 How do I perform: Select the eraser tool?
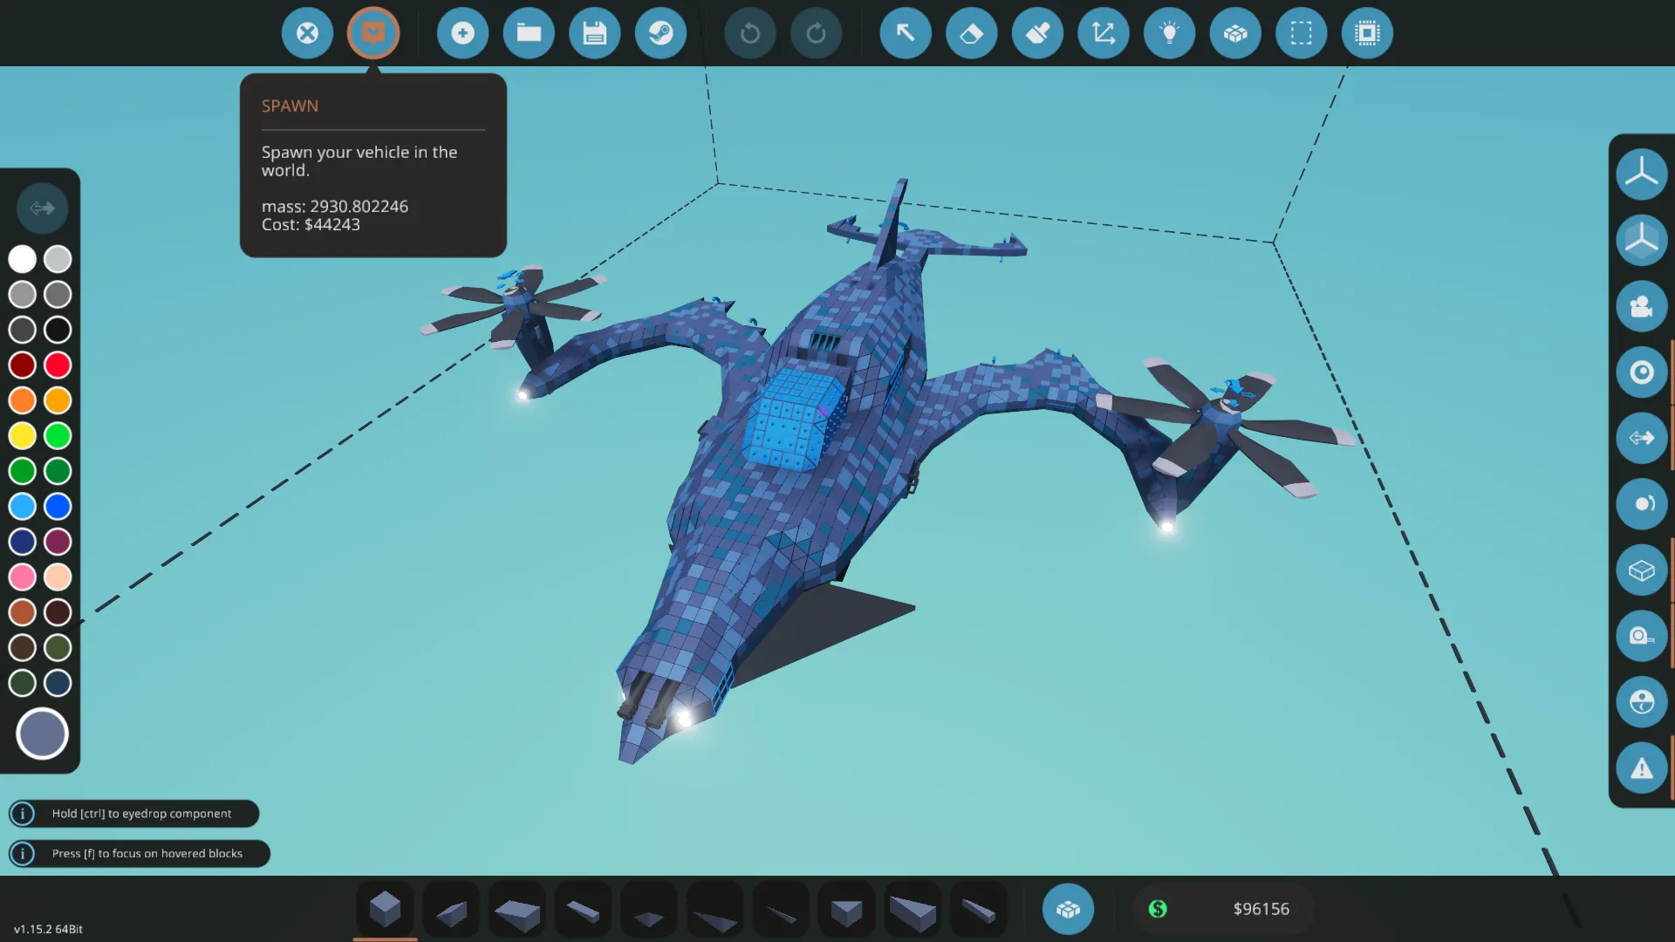point(971,33)
